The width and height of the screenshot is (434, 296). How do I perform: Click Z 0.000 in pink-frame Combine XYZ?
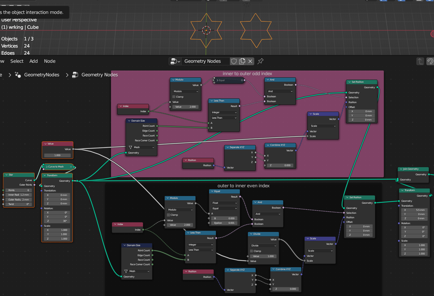[280, 165]
